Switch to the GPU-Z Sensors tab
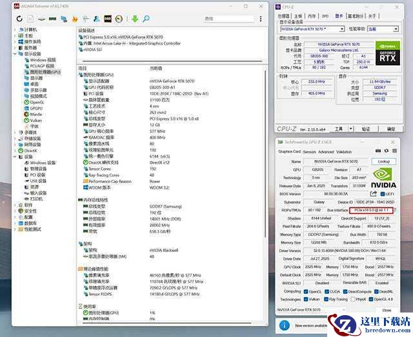The height and width of the screenshot is (337, 413). point(309,152)
